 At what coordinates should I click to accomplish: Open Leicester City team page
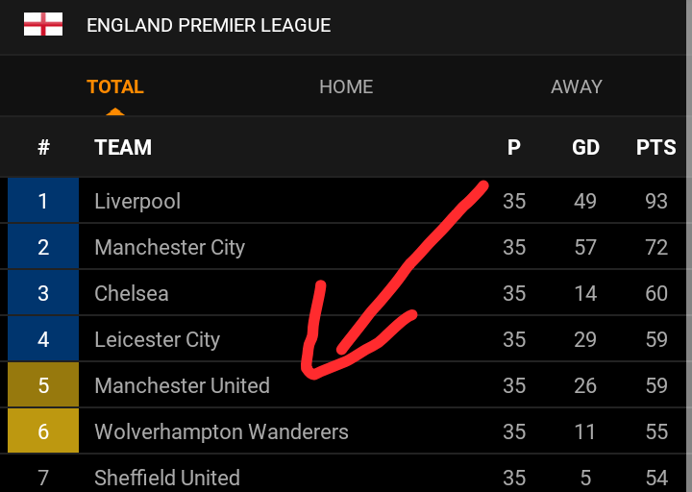click(158, 340)
